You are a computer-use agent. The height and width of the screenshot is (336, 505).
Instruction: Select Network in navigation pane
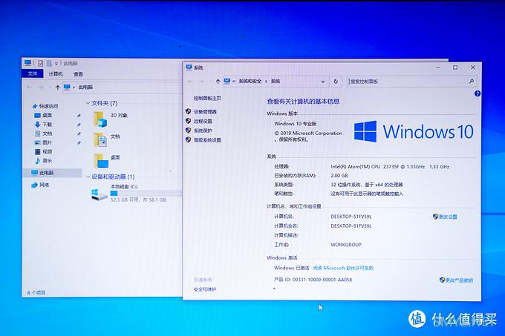(x=44, y=185)
